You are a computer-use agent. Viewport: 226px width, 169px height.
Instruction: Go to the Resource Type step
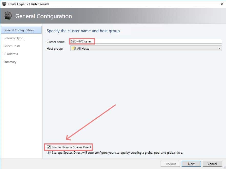[x=13, y=38]
